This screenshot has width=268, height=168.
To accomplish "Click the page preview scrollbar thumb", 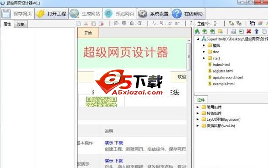I will [189, 57].
